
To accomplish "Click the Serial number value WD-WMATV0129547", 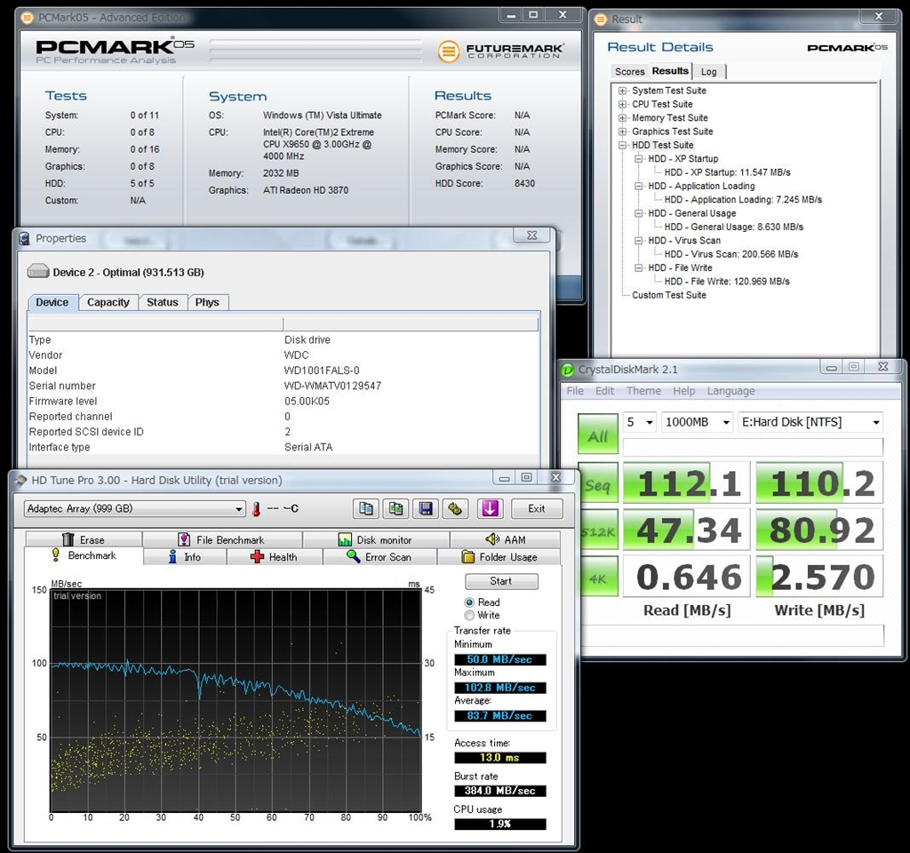I will click(332, 386).
